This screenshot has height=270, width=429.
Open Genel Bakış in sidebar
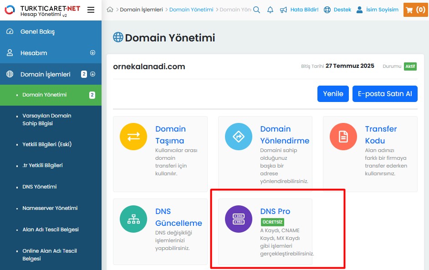[51, 31]
